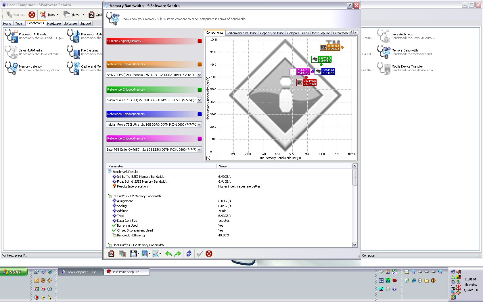
Task: Switch to the Home tab
Action: pos(7,24)
